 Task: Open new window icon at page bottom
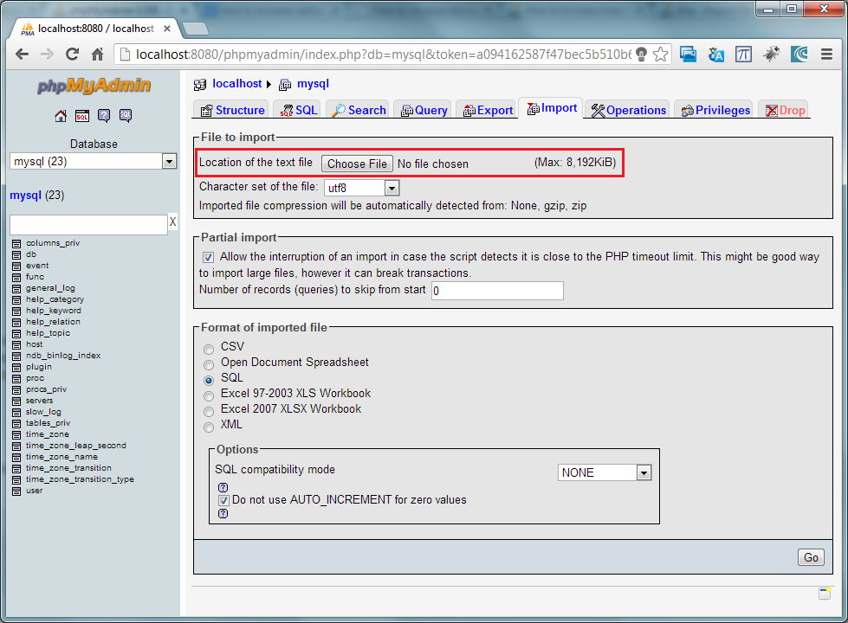coord(825,594)
